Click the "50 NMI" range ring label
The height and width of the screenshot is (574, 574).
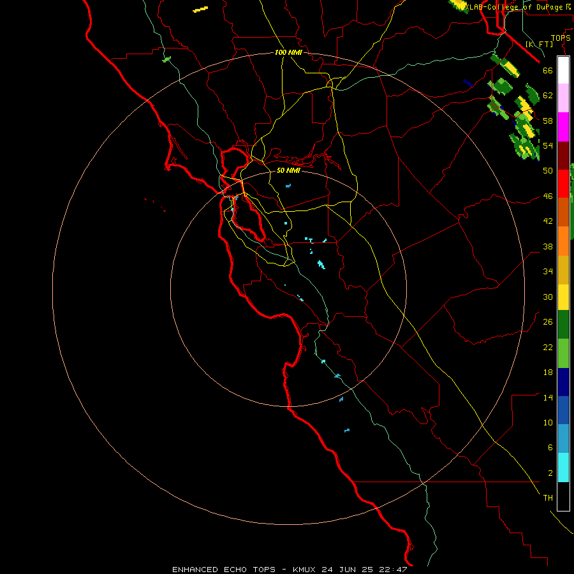click(288, 170)
